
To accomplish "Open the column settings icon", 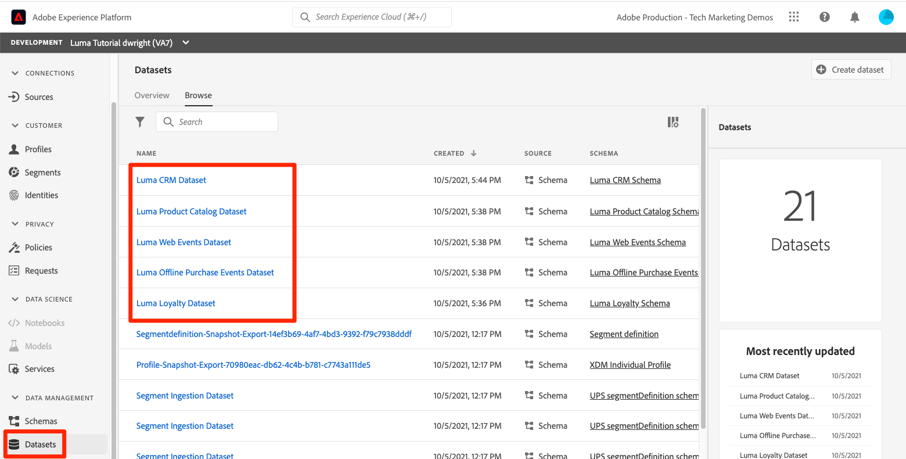I will point(673,122).
